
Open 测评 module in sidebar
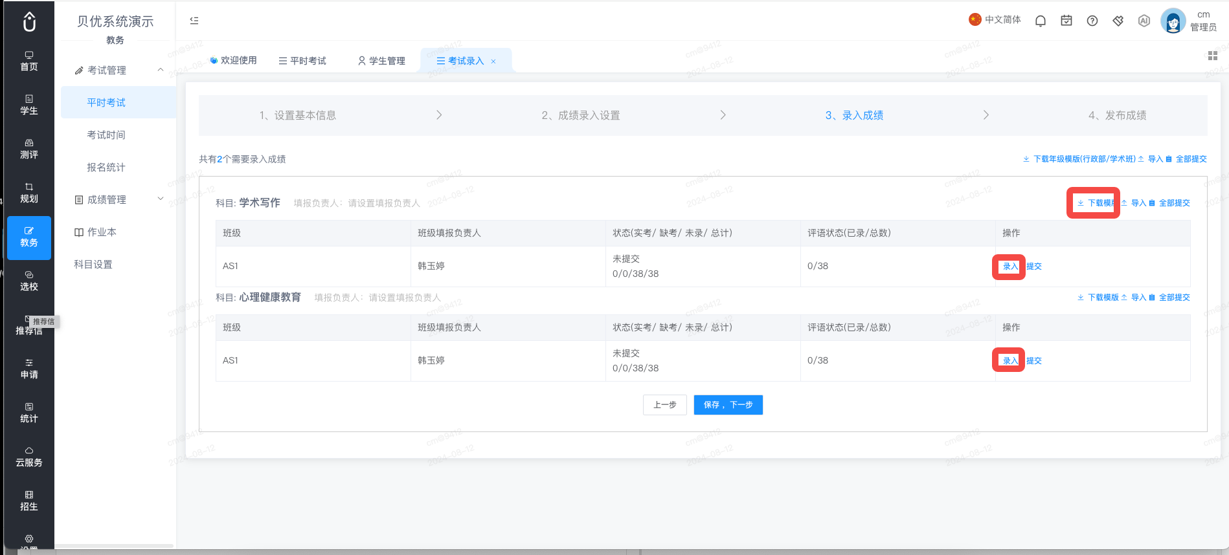[29, 149]
